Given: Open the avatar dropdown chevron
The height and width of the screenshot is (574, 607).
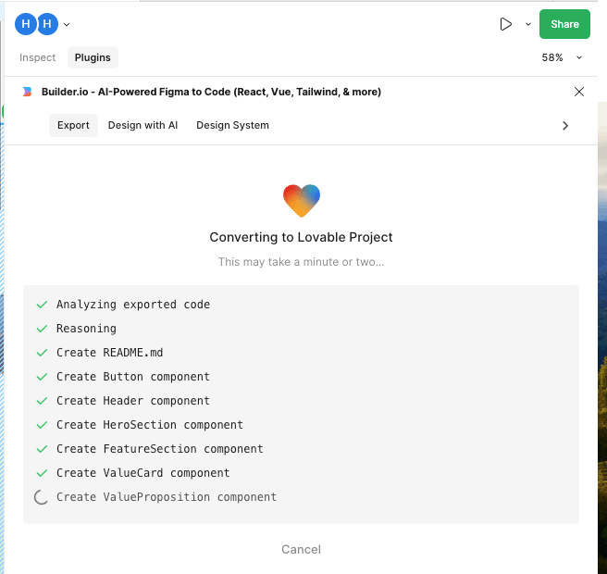Looking at the screenshot, I should click(x=67, y=25).
